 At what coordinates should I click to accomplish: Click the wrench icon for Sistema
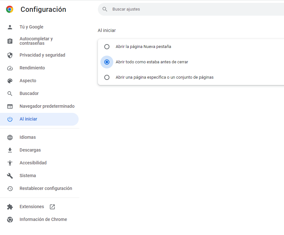pos(10,176)
